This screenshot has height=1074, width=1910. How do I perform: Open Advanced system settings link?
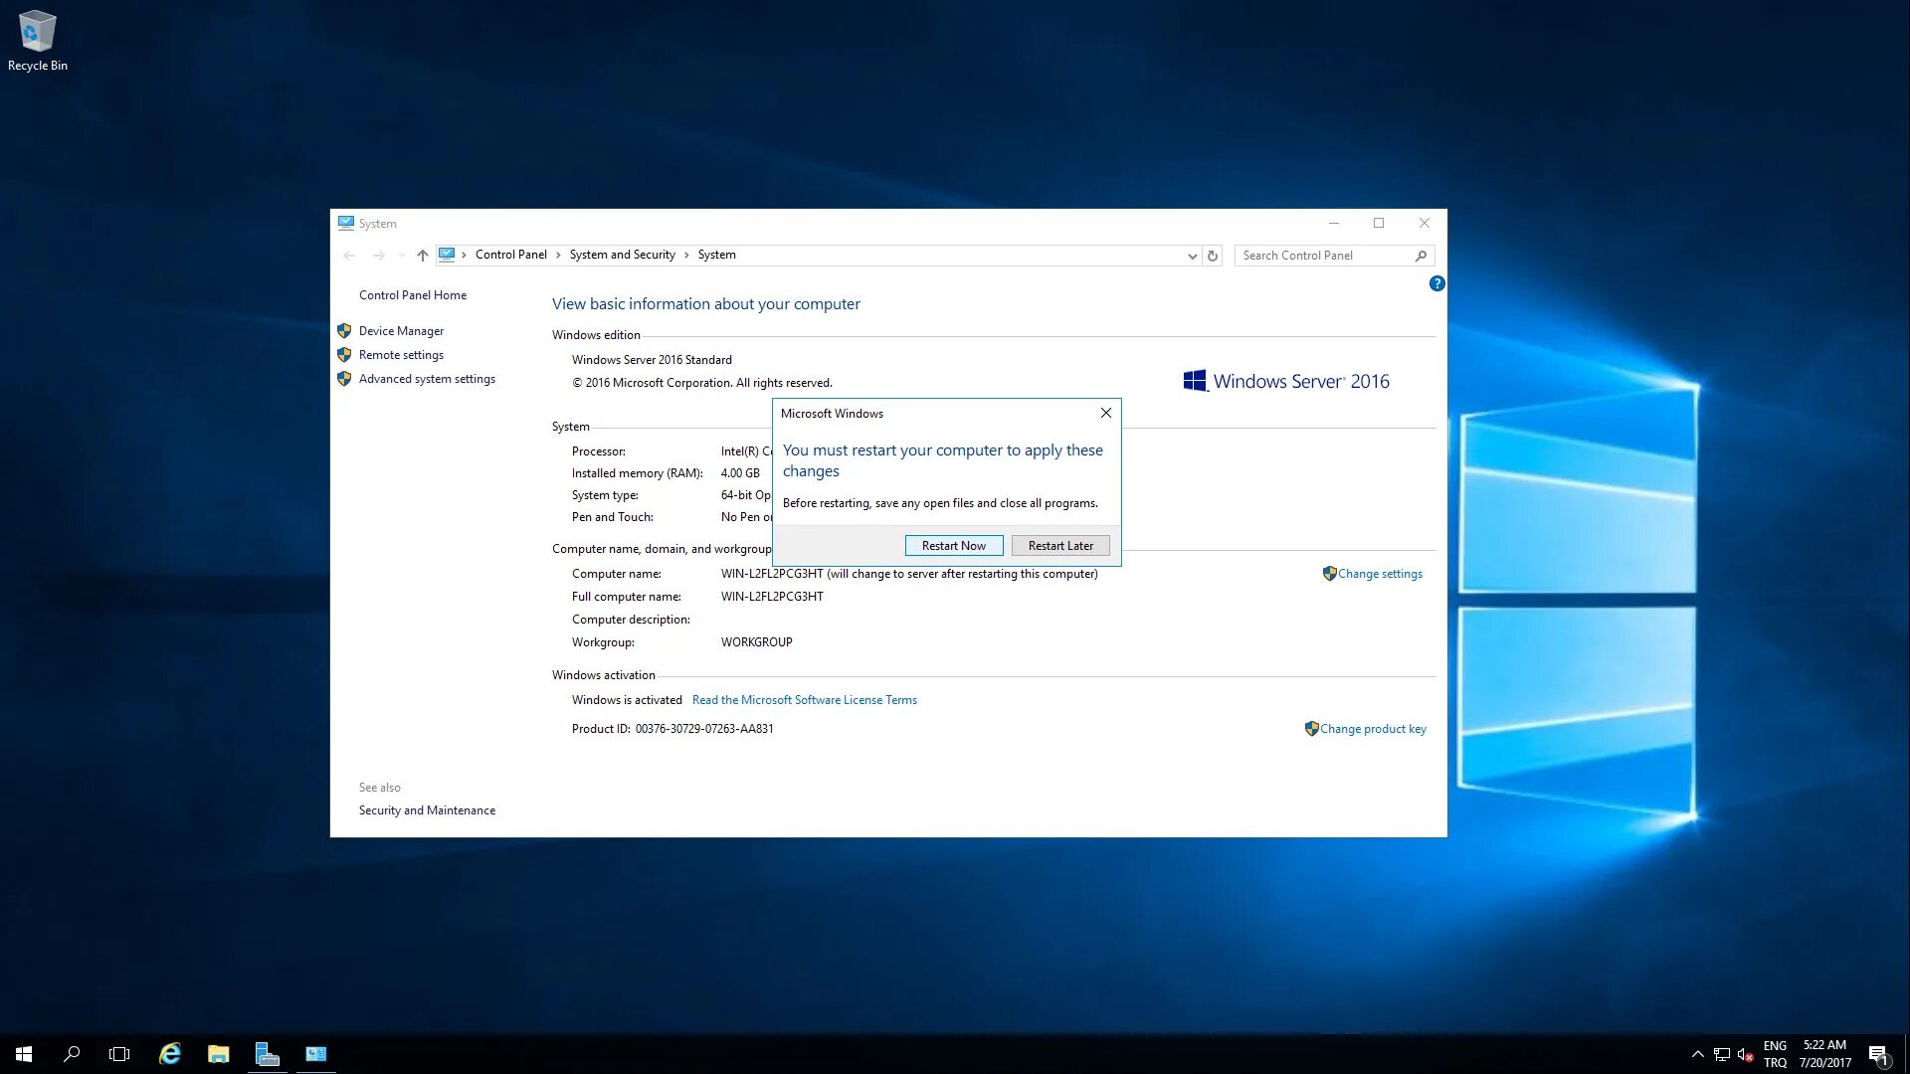[x=427, y=379]
